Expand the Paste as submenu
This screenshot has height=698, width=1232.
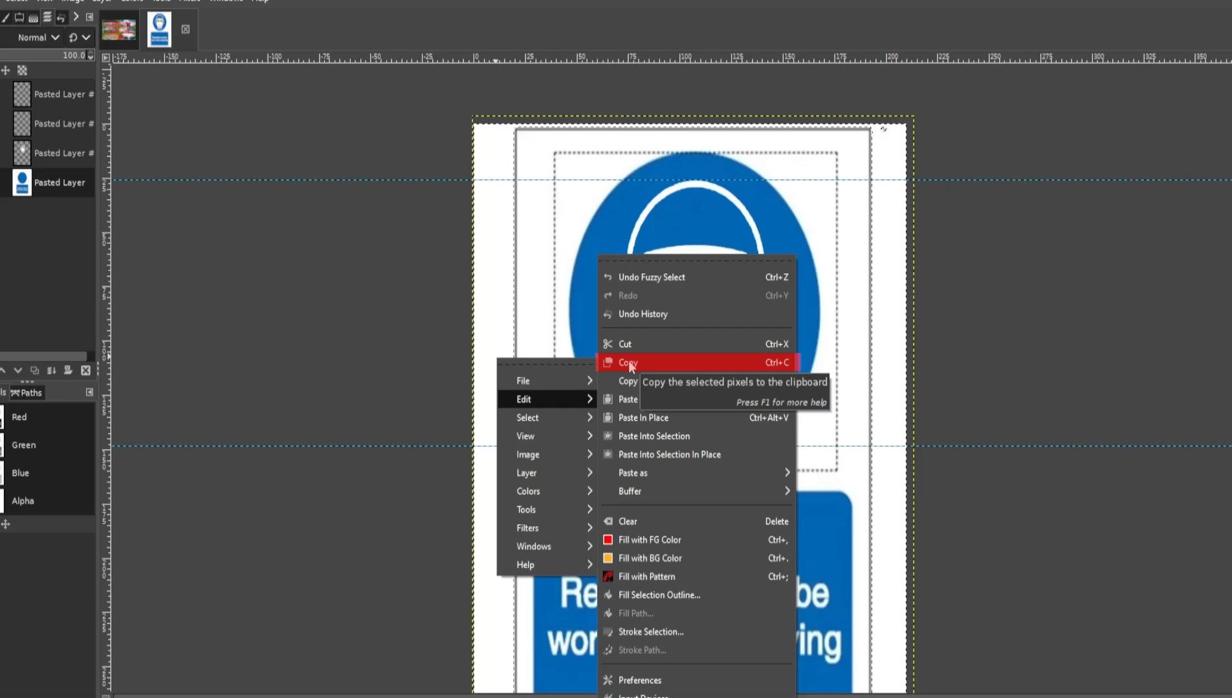(x=696, y=473)
